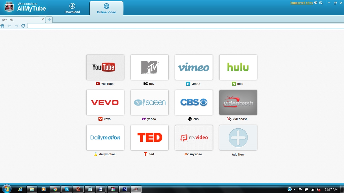Open the vimeo site thumbnail
This screenshot has height=193, width=344.
tap(194, 67)
